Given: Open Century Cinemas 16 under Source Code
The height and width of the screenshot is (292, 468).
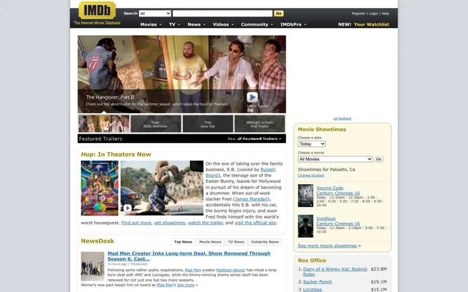Looking at the screenshot, I should pos(338,193).
